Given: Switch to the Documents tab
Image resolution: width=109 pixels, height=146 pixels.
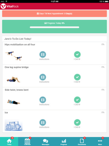Looking at the screenshot, I should pos(82,141).
